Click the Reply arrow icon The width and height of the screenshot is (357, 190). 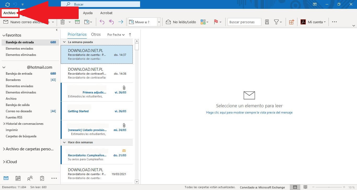[102, 22]
